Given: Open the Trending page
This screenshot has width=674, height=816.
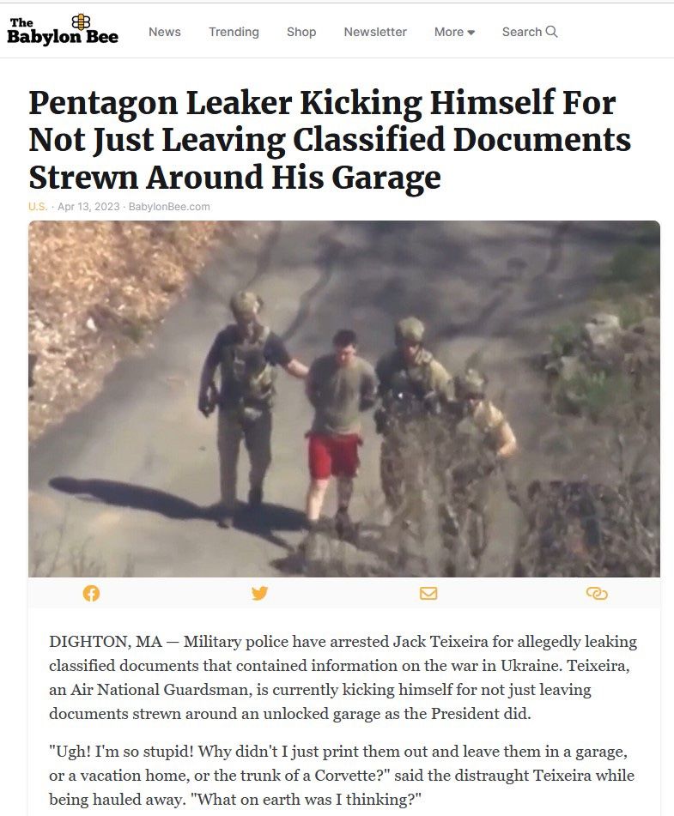Looking at the screenshot, I should [234, 32].
